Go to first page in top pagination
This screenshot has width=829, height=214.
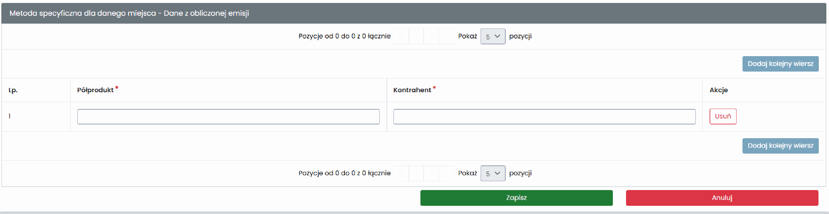(401, 36)
